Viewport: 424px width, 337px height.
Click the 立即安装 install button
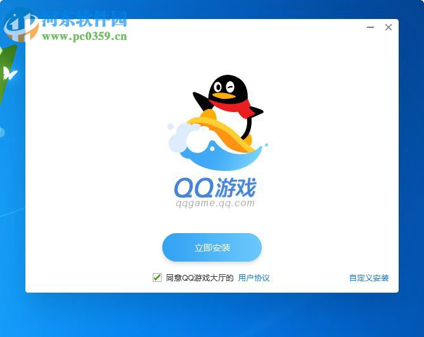coord(212,247)
